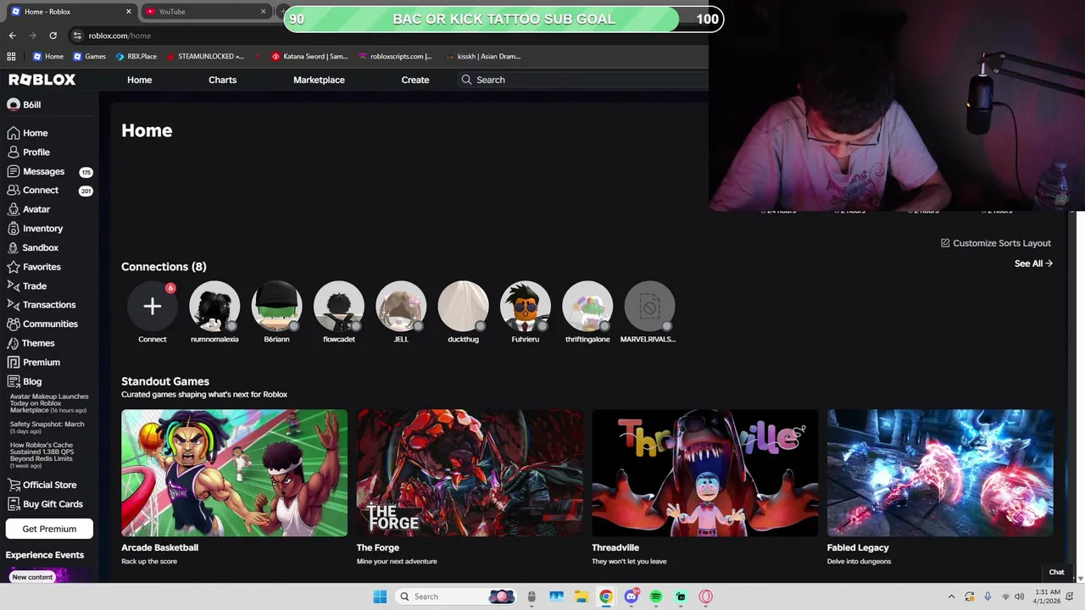The width and height of the screenshot is (1085, 610).
Task: Open Charts in the top navigation
Action: tap(222, 80)
